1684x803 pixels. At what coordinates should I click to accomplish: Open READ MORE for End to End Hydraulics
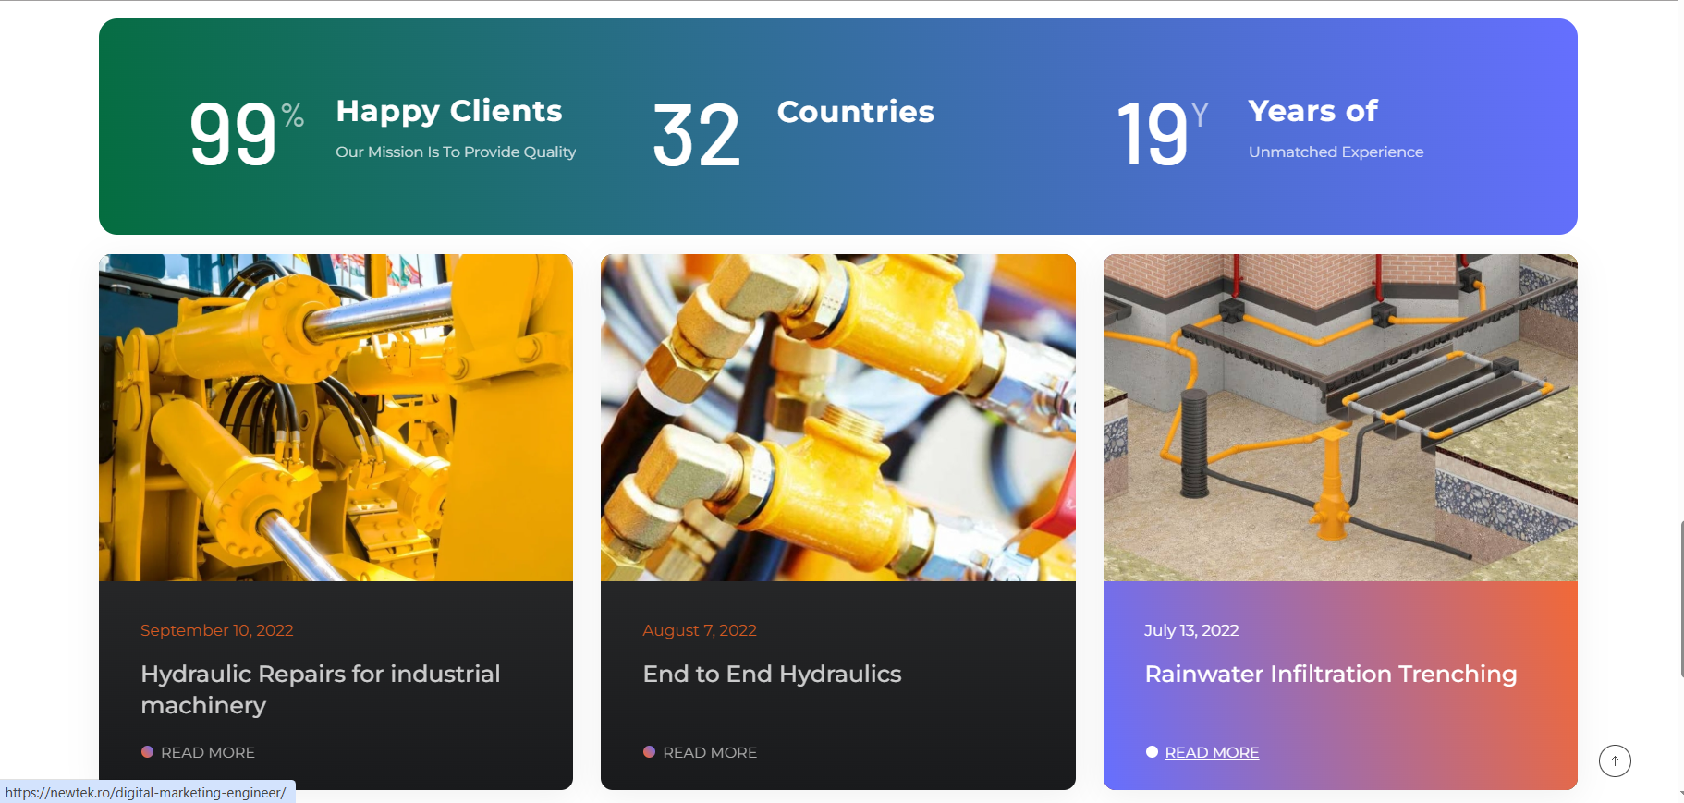click(710, 753)
